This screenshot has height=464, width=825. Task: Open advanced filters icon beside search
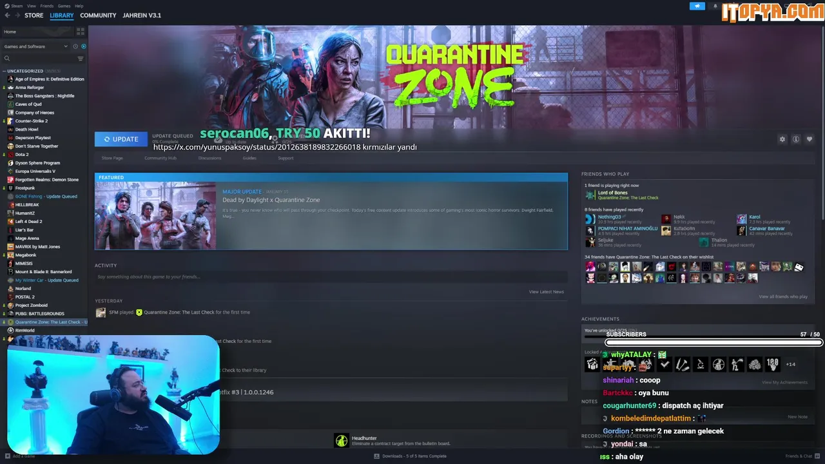pos(81,59)
